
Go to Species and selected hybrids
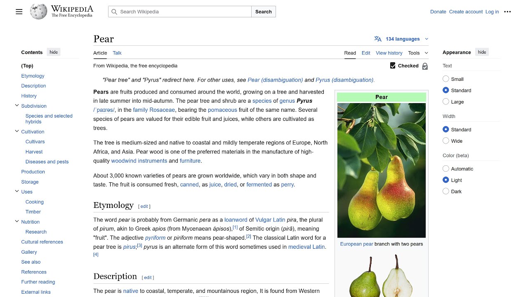coord(49,119)
